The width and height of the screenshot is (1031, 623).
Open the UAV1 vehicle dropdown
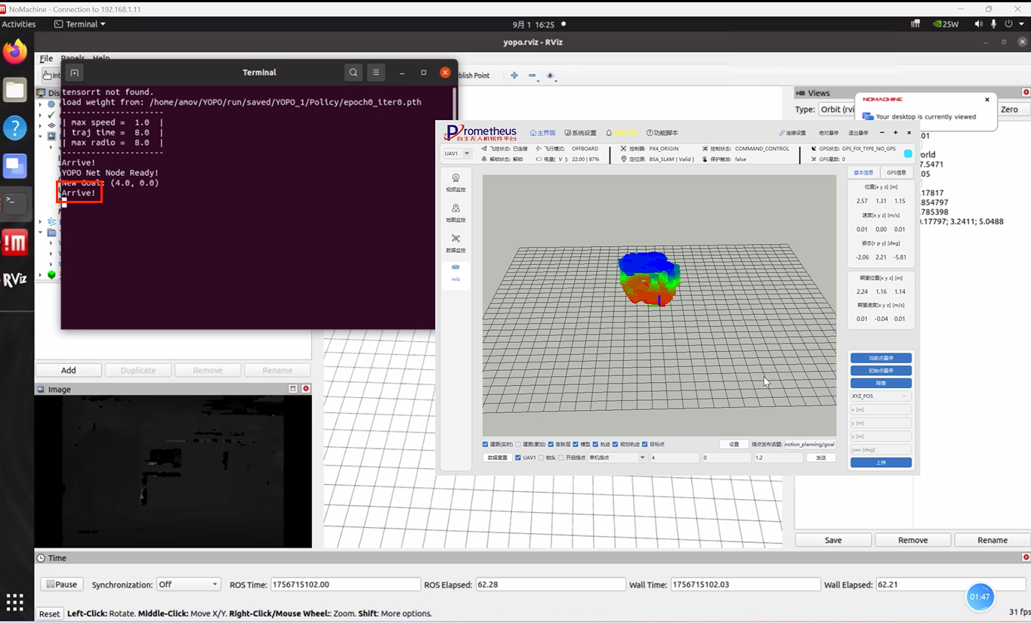point(456,153)
